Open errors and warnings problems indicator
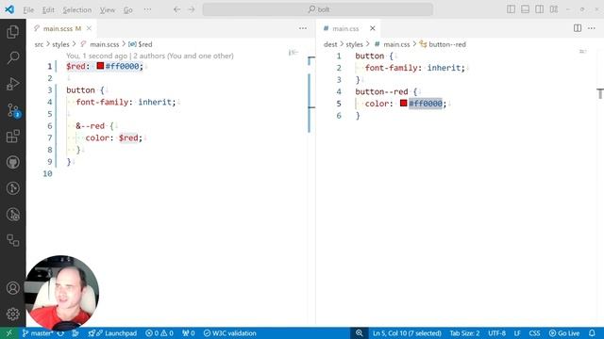The width and height of the screenshot is (604, 339). point(159,333)
